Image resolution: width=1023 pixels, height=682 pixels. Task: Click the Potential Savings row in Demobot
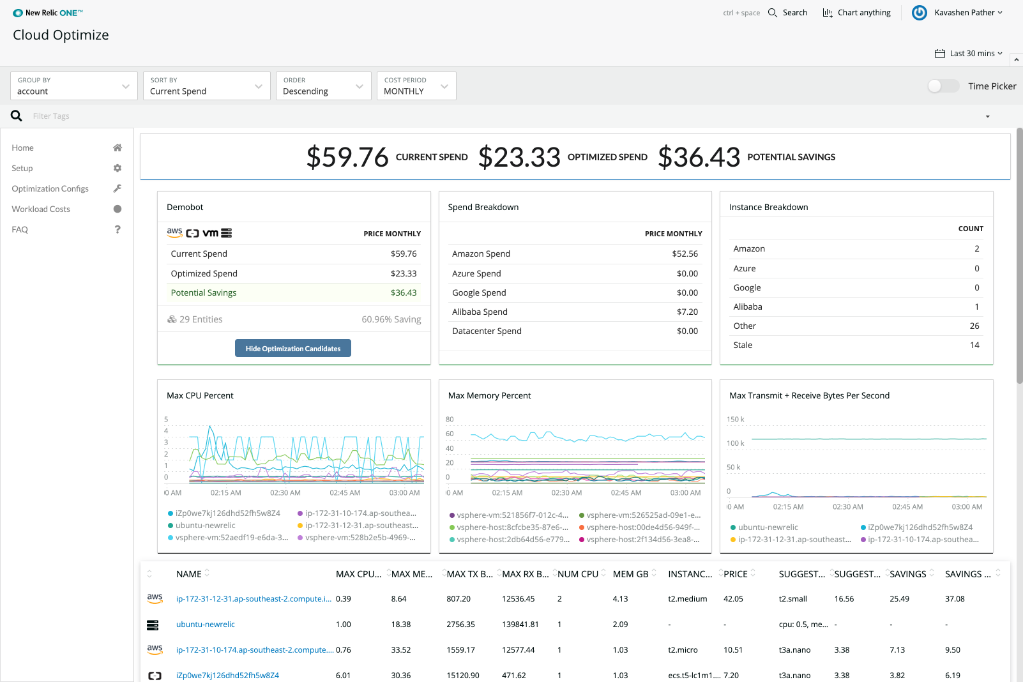(x=294, y=292)
